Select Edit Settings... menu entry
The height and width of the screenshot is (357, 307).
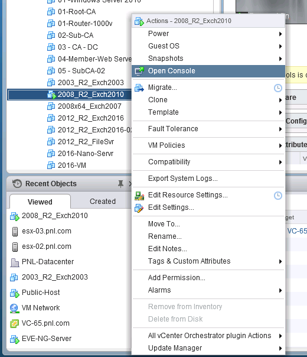click(208, 207)
